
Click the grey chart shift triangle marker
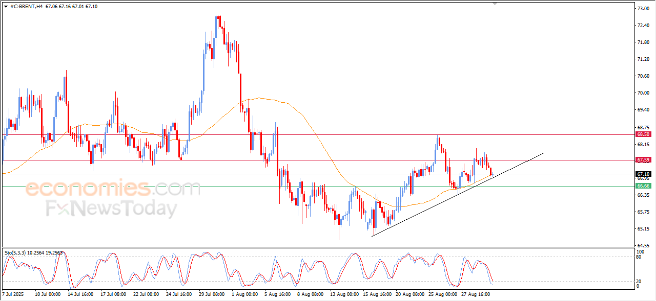pos(495,4)
